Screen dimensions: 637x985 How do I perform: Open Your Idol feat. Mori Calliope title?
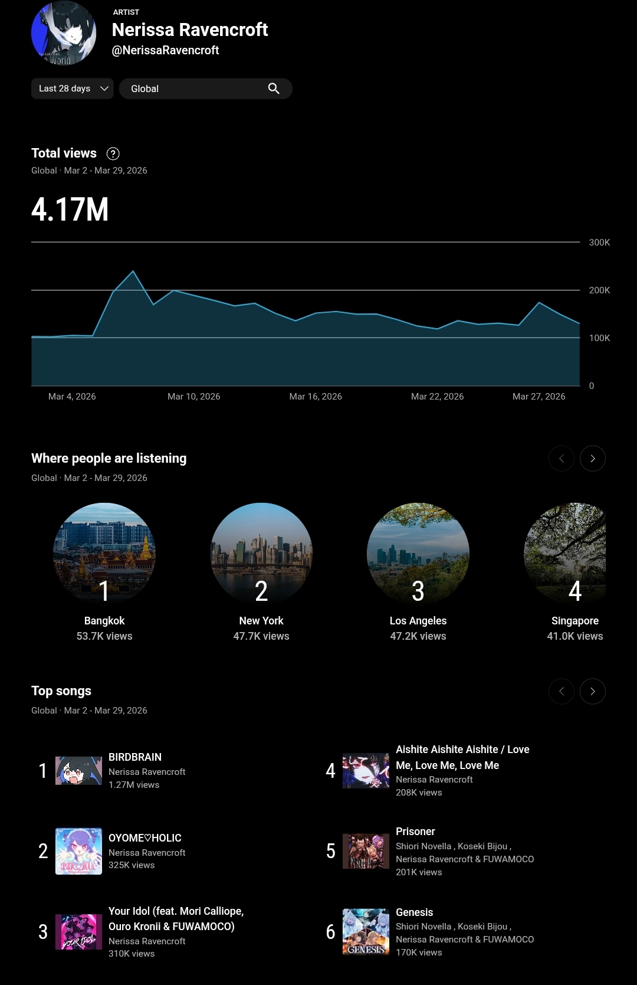click(x=176, y=919)
